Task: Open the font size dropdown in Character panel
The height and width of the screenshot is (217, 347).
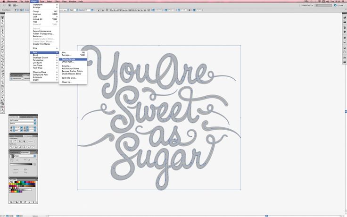Action: tap(22, 127)
